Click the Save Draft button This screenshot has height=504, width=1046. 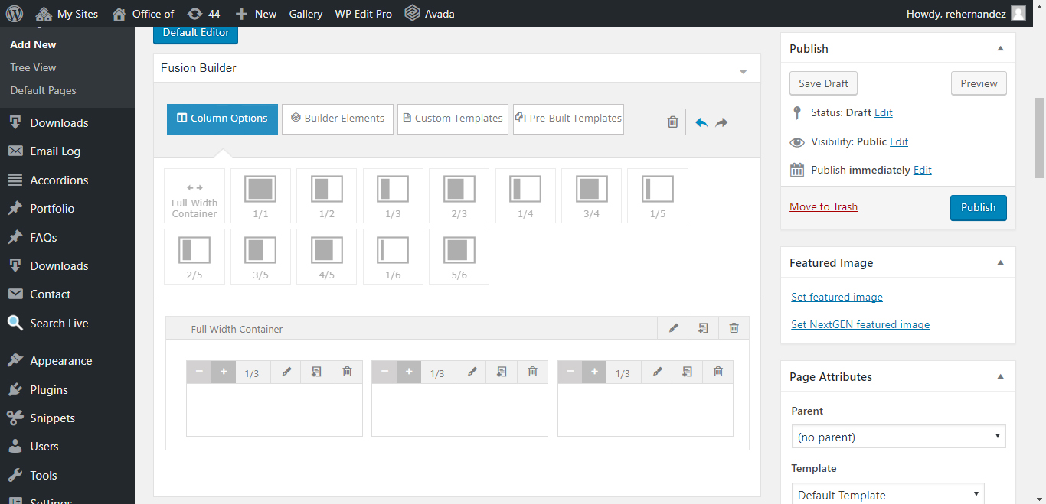click(x=824, y=83)
